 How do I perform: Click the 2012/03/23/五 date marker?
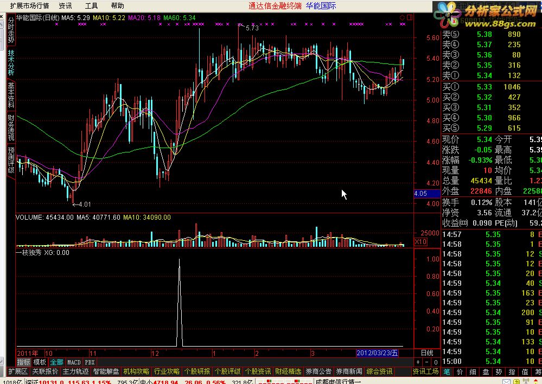pyautogui.click(x=377, y=353)
